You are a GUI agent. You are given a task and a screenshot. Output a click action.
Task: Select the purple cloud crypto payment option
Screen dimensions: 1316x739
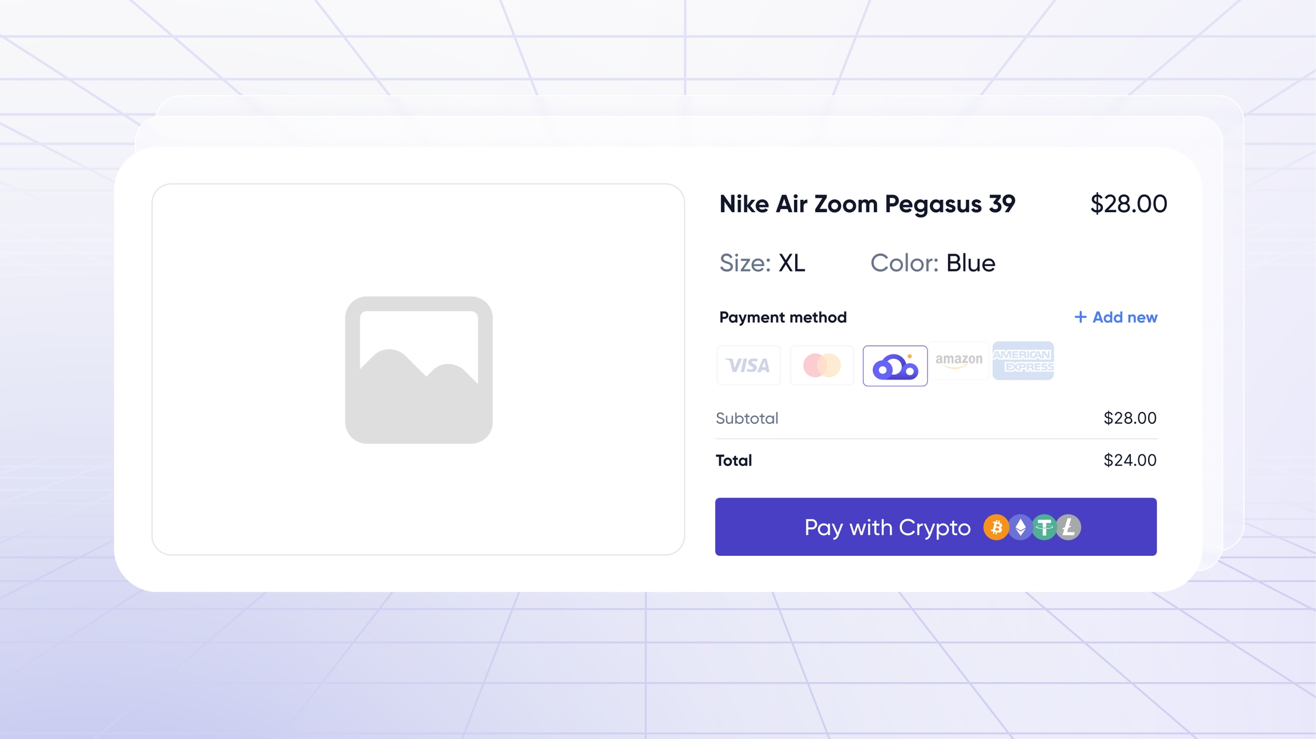[895, 366]
